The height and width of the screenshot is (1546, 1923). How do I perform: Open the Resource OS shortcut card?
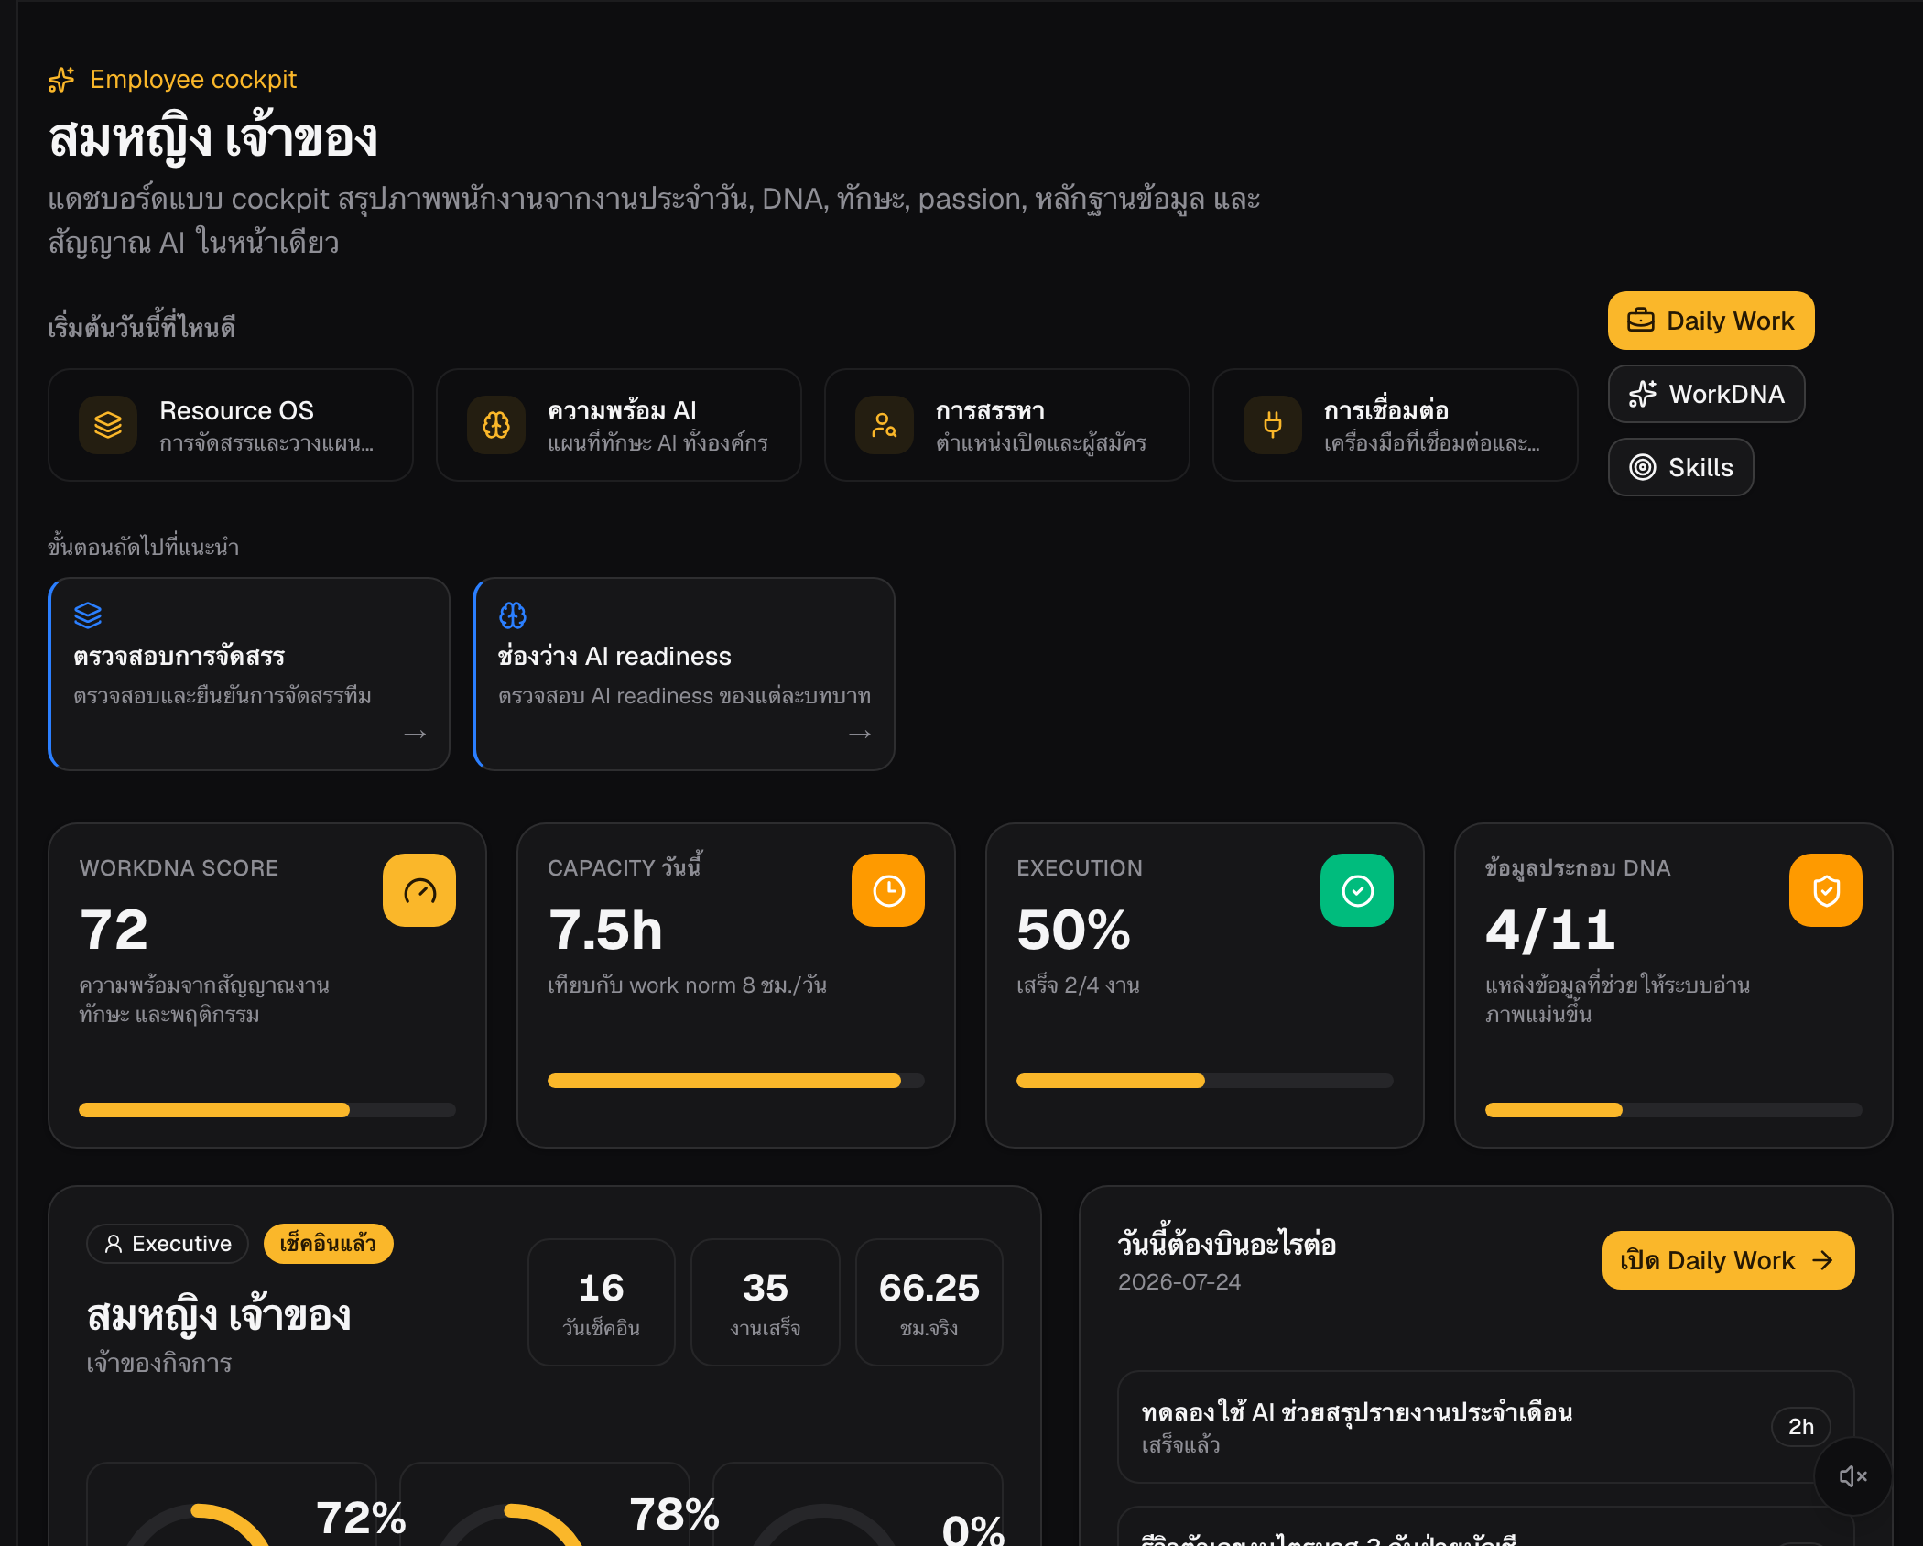pyautogui.click(x=231, y=425)
